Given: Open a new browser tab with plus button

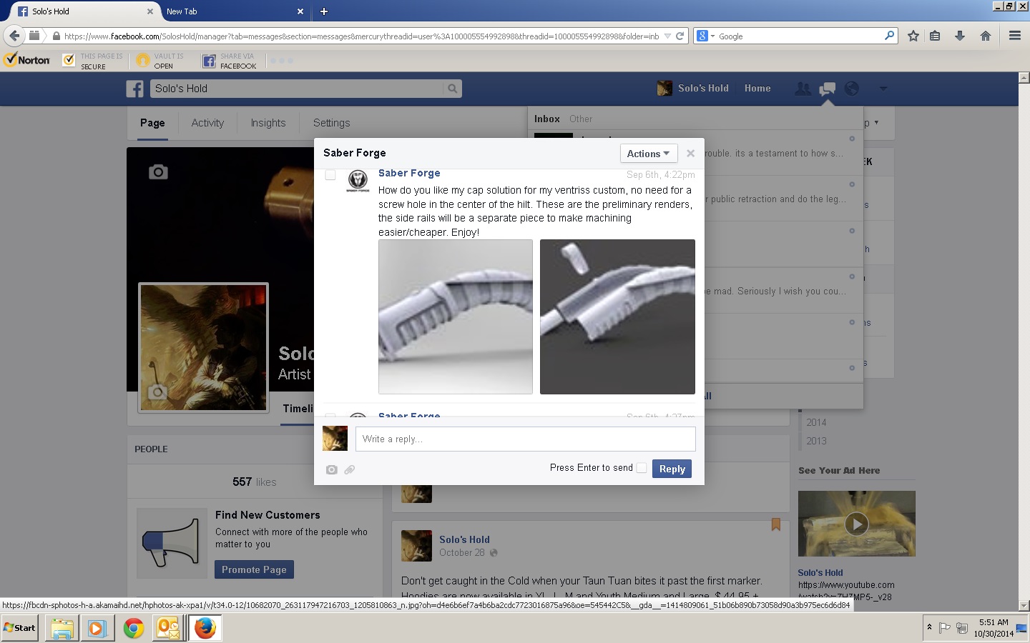Looking at the screenshot, I should pos(324,11).
